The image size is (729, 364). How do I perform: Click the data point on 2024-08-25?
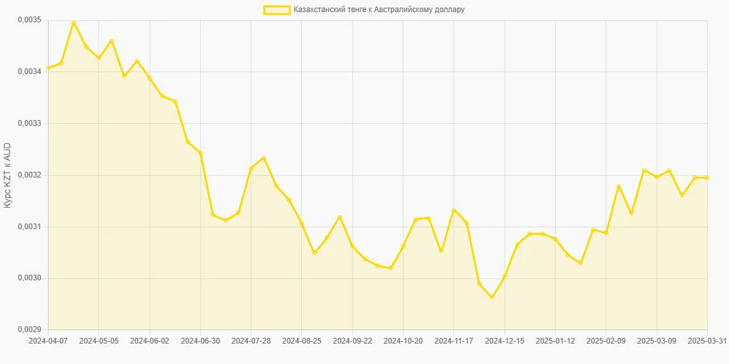click(302, 224)
